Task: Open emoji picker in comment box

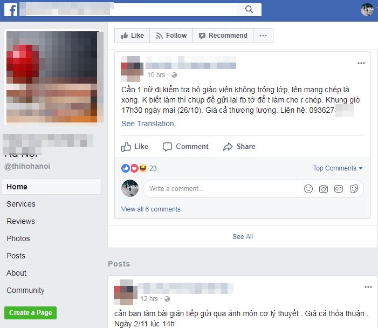Action: tap(308, 189)
